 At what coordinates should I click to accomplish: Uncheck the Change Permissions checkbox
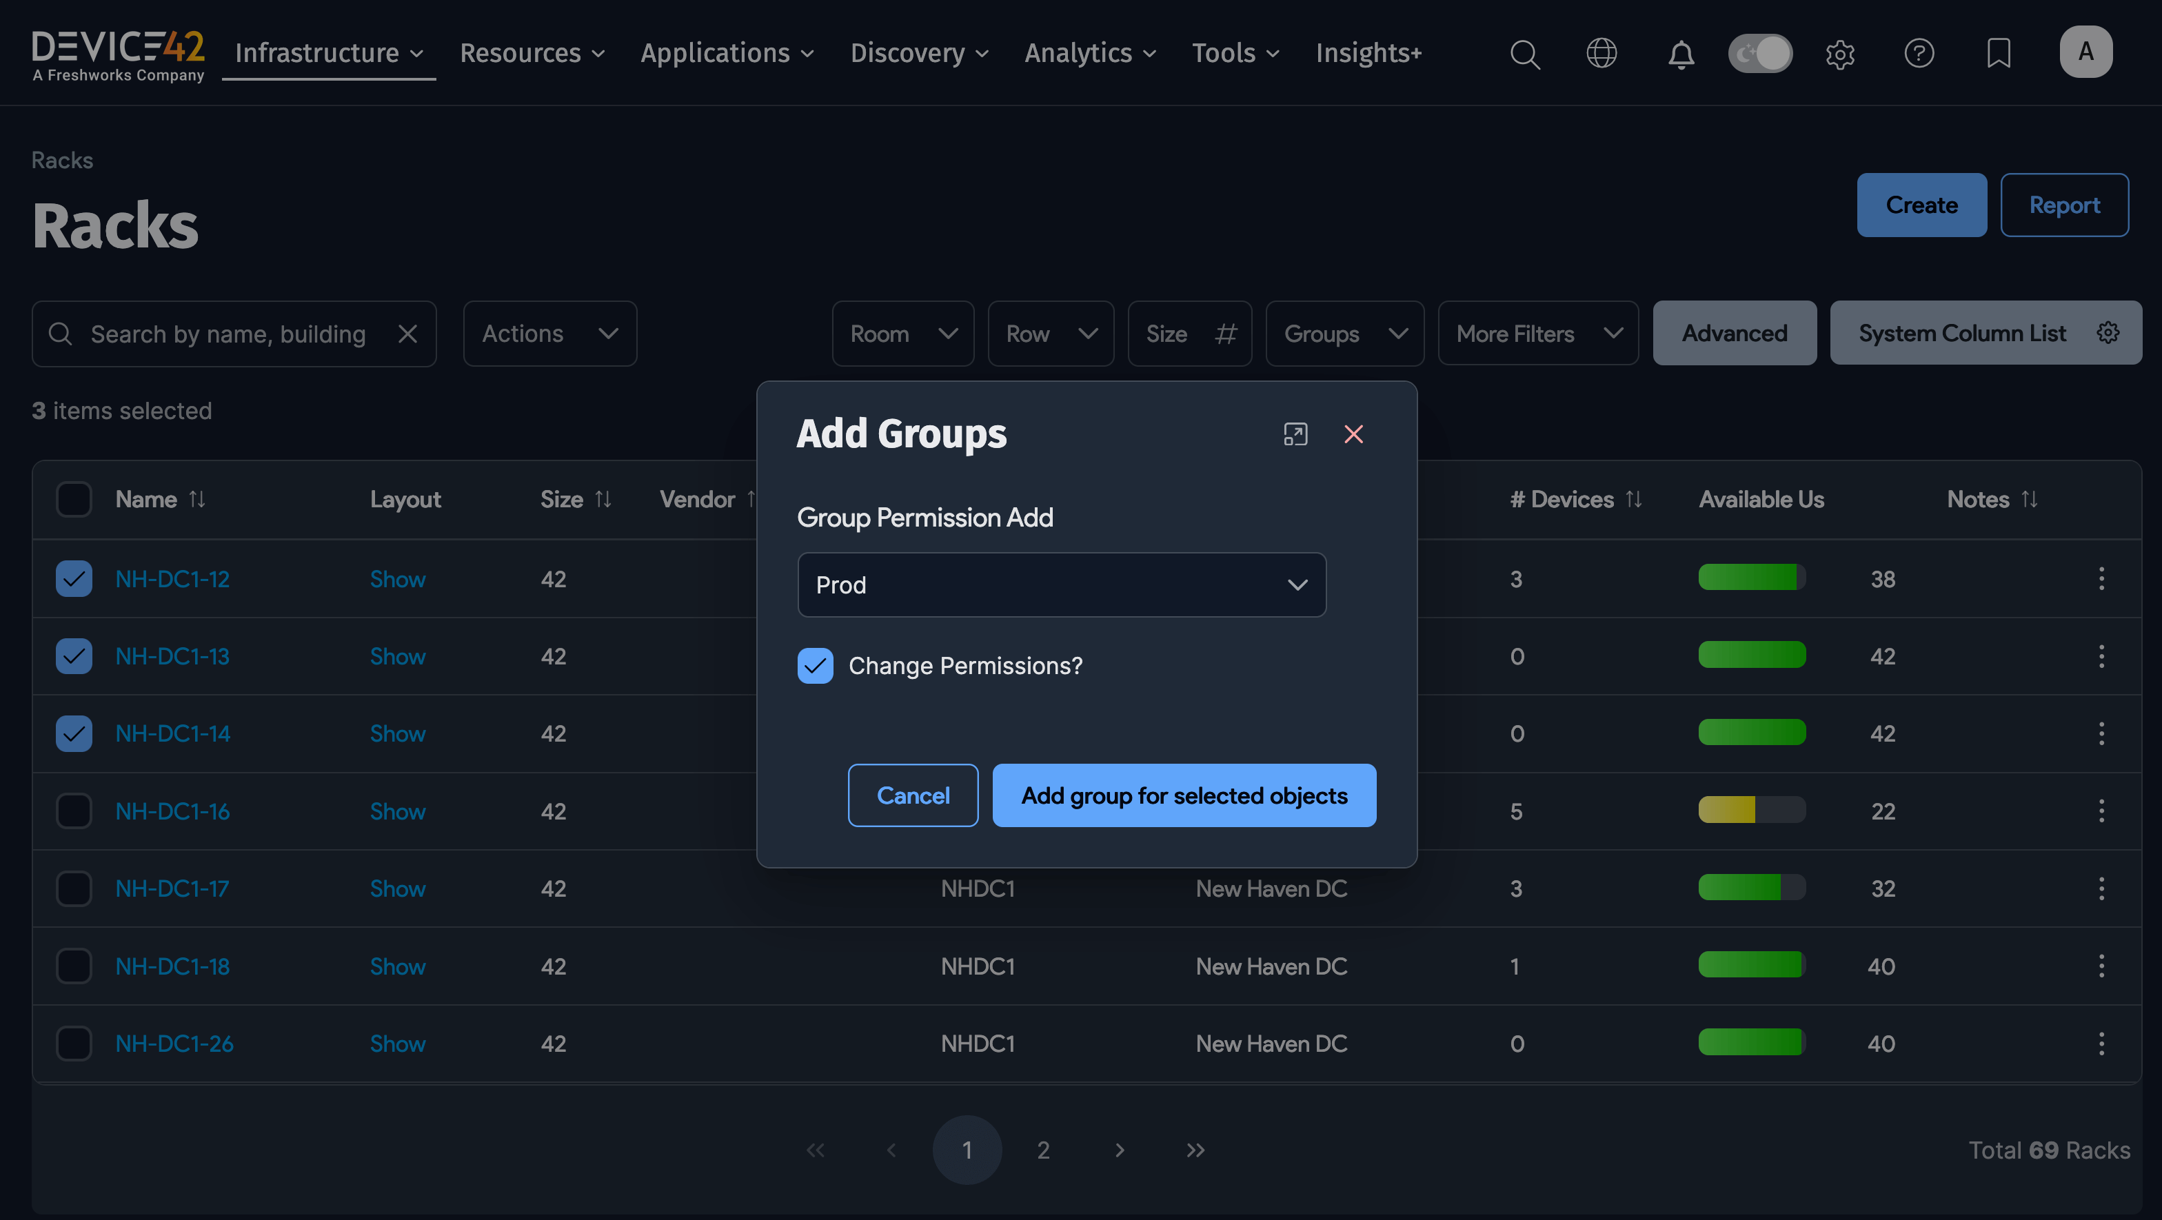pyautogui.click(x=815, y=665)
